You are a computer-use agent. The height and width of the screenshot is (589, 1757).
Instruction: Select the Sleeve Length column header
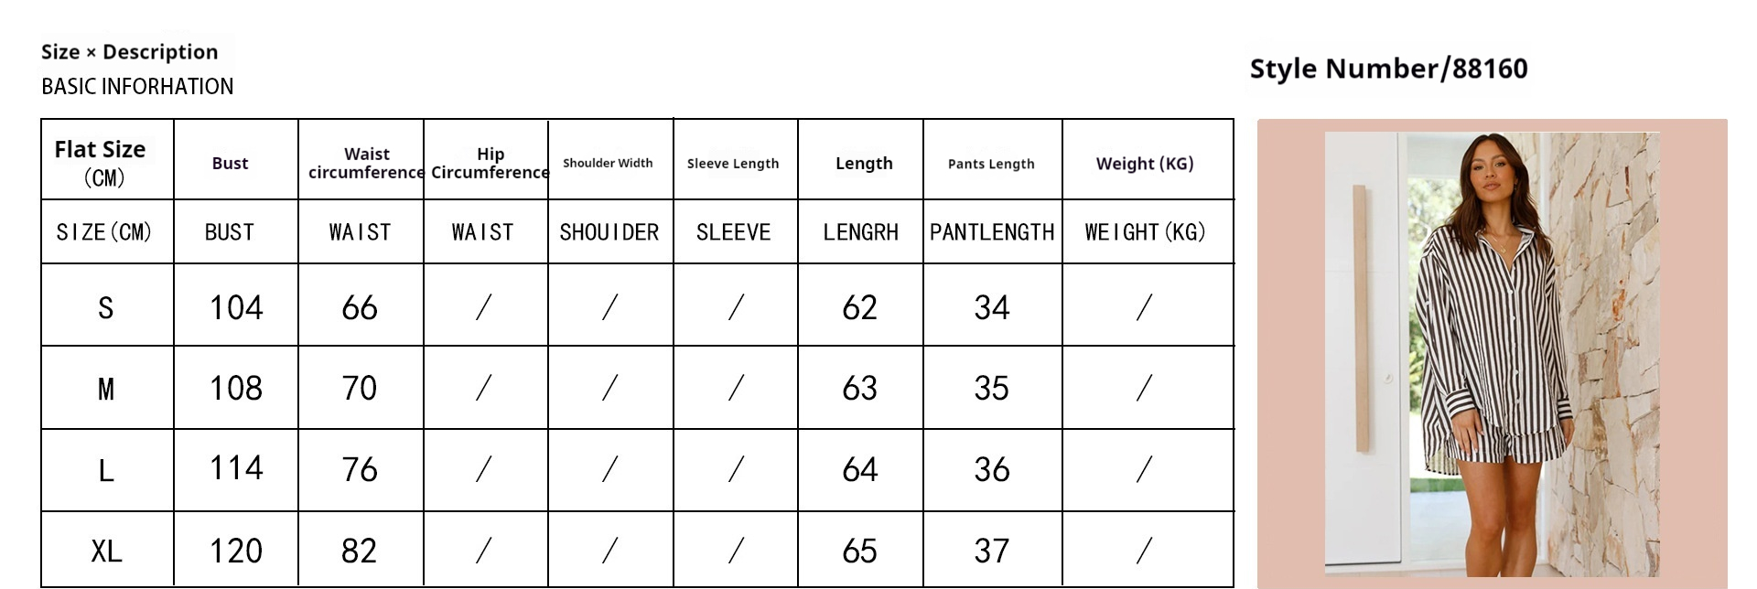click(733, 164)
